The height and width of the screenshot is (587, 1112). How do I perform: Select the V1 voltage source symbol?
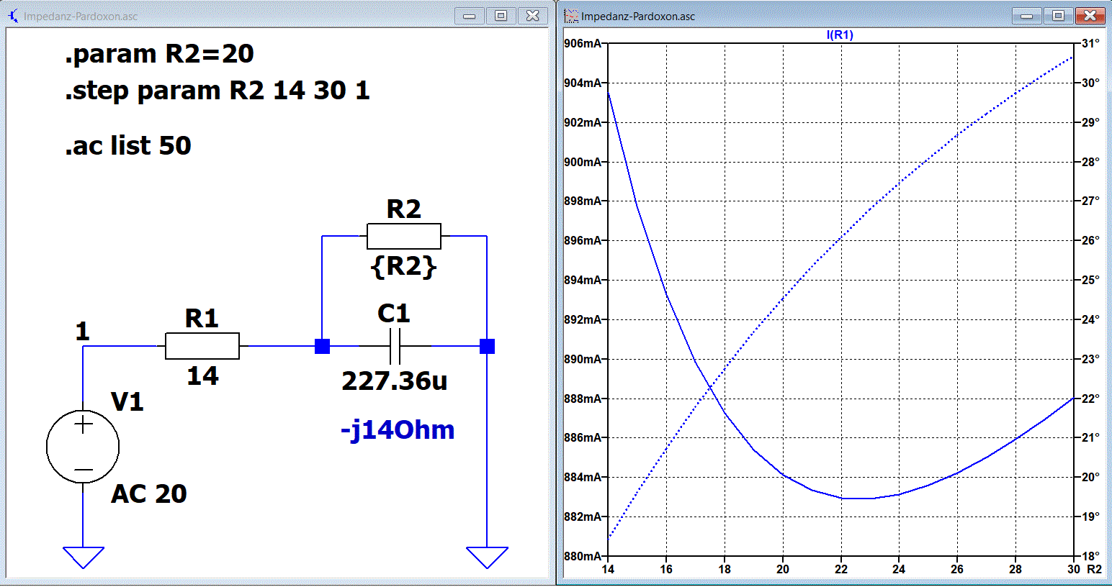(x=83, y=447)
